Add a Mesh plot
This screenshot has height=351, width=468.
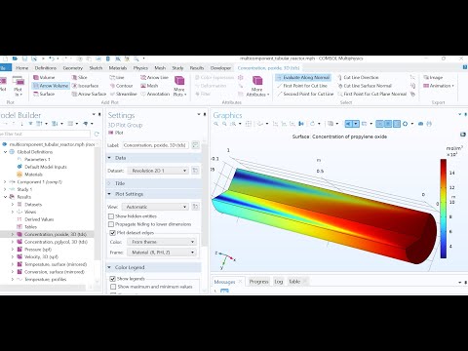tap(149, 86)
